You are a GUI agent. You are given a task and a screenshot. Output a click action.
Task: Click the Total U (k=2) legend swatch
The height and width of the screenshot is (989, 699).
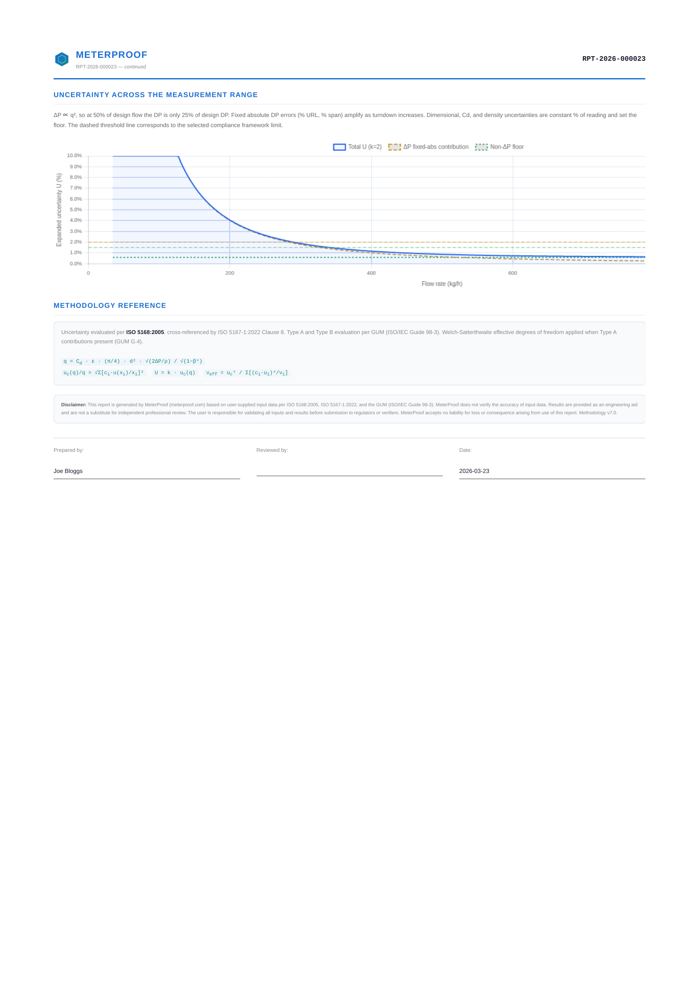(339, 147)
